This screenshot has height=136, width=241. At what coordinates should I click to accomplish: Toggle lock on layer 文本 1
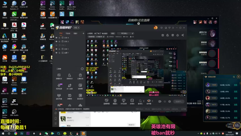tap(59, 49)
